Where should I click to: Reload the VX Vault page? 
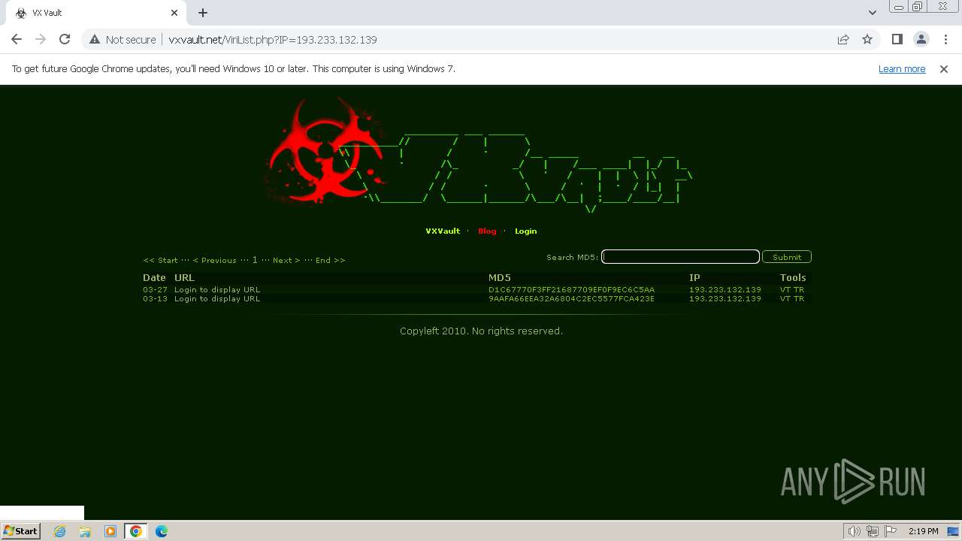pos(65,39)
